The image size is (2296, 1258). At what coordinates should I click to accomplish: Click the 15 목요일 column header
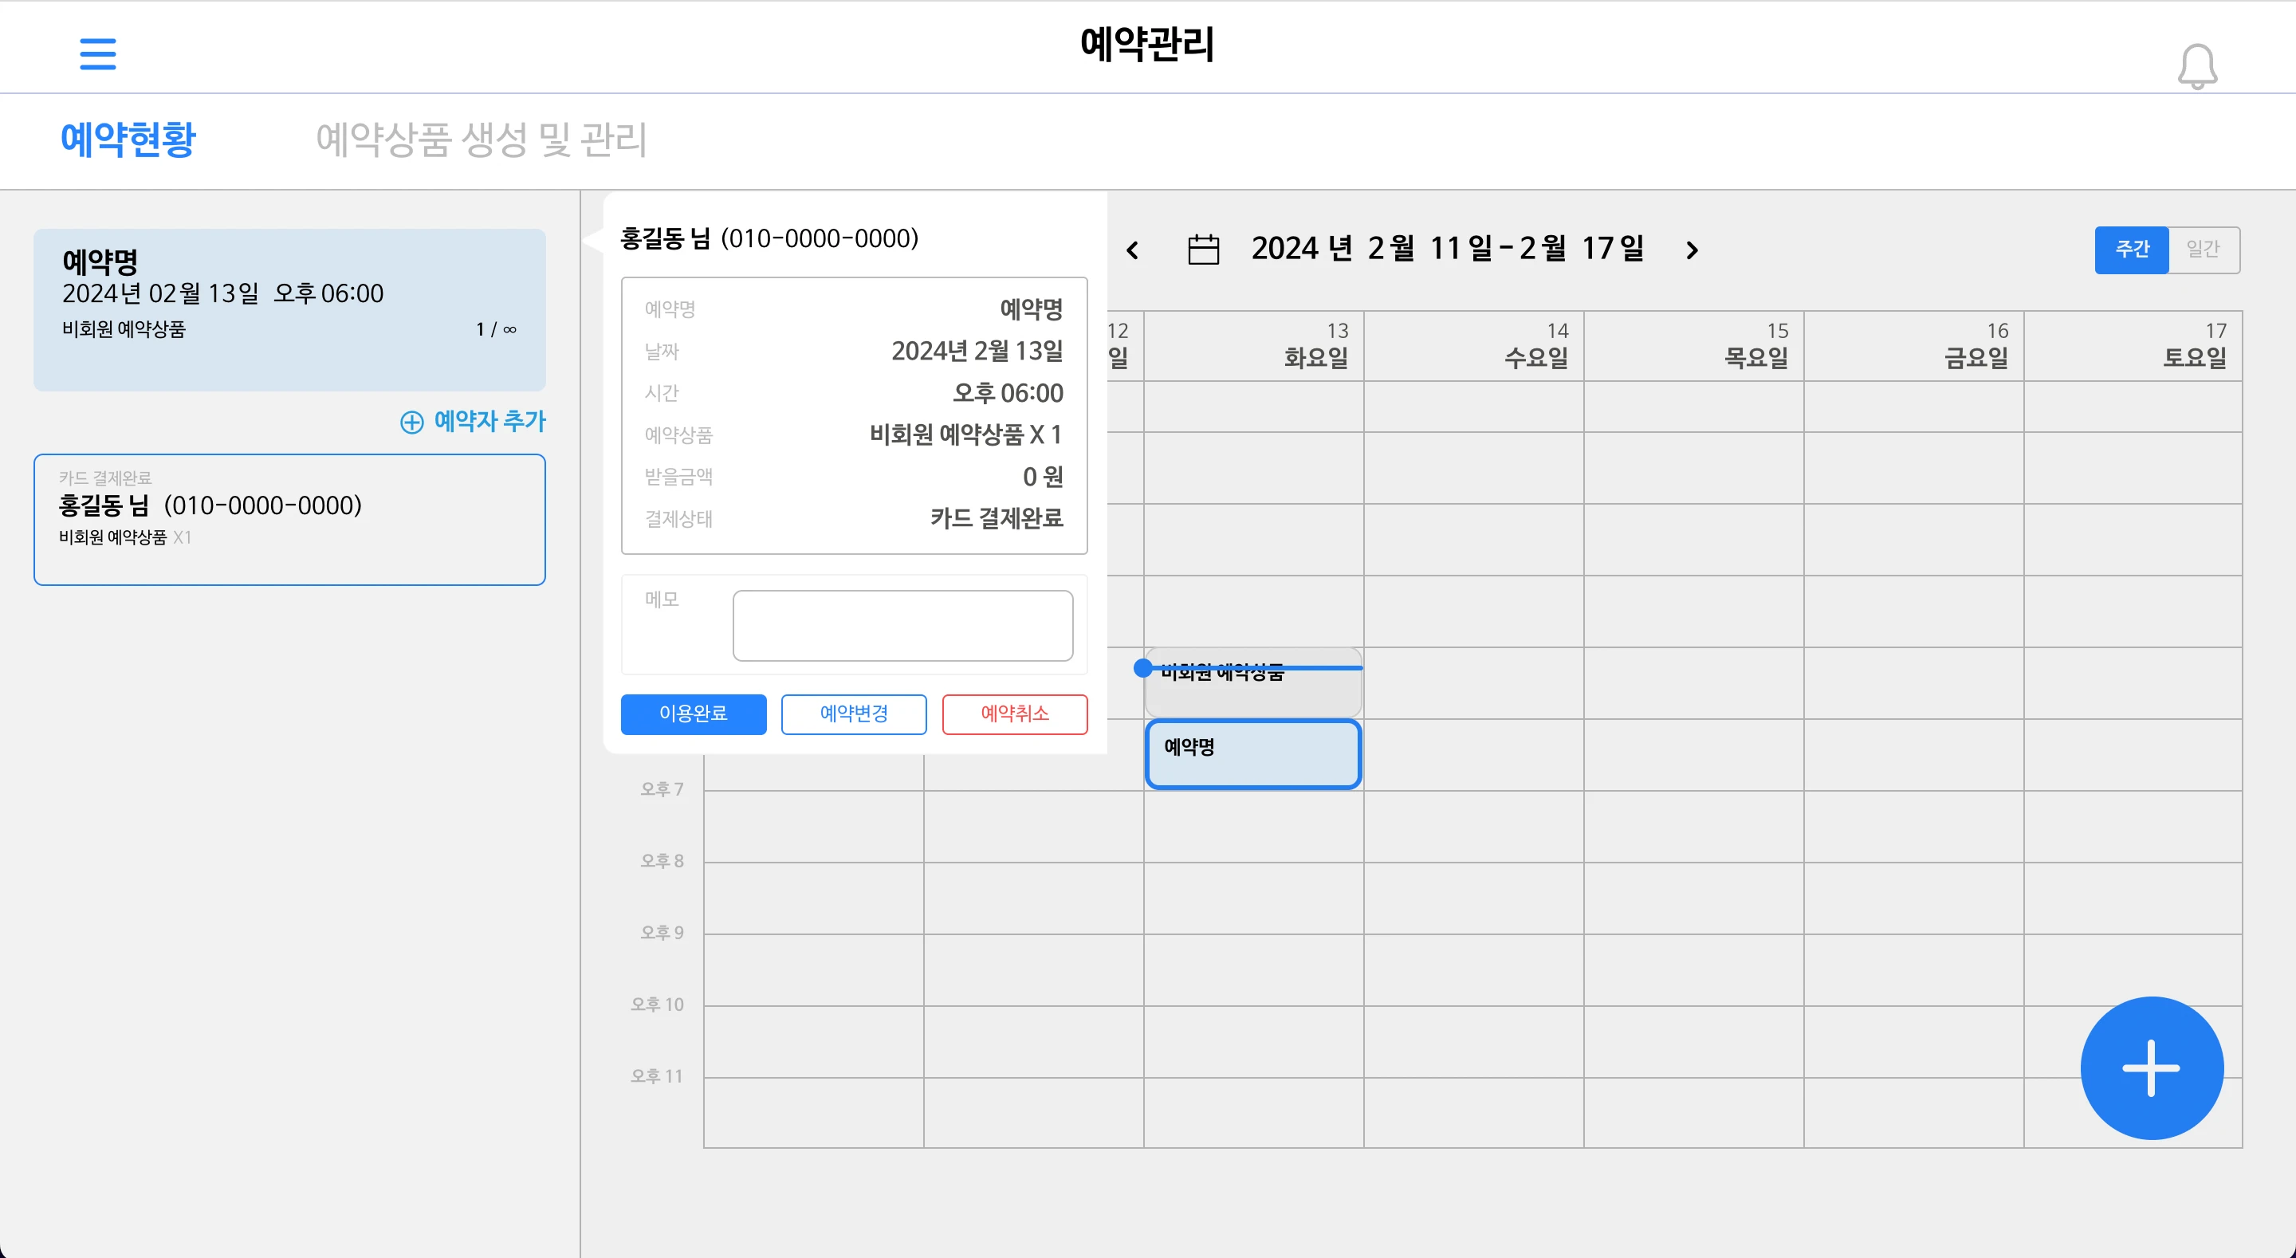1694,347
